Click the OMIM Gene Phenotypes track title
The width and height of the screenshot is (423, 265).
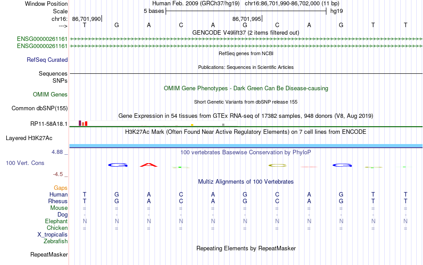click(246, 88)
